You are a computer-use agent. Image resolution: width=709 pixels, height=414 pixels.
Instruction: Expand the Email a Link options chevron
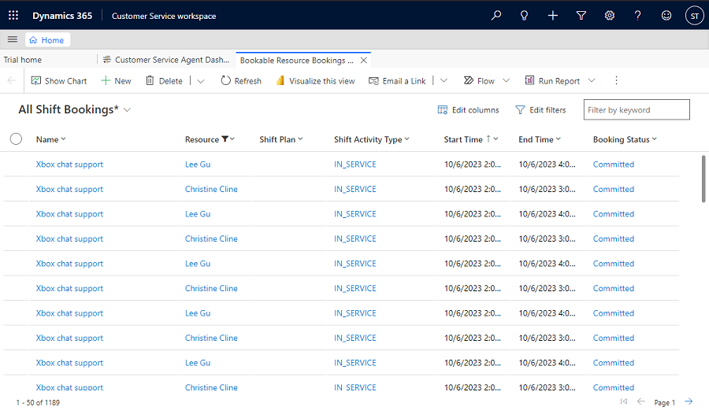pos(444,81)
